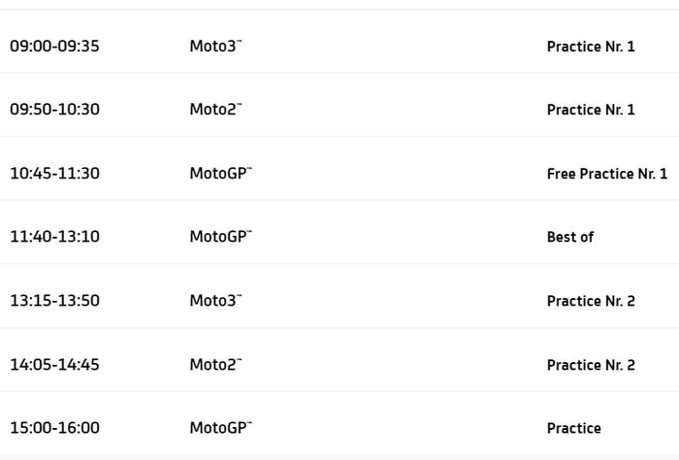Open Practice Nr. 2 for the 14:05 Moto2 session
Image resolution: width=679 pixels, height=460 pixels.
(591, 365)
